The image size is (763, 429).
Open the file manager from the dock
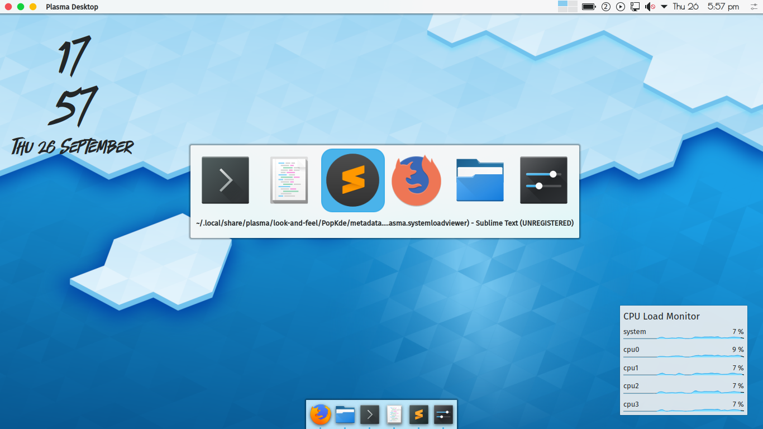[345, 414]
